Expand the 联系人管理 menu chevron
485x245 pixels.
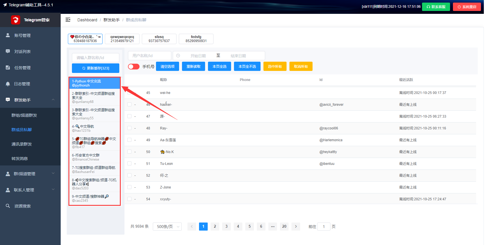(x=53, y=190)
